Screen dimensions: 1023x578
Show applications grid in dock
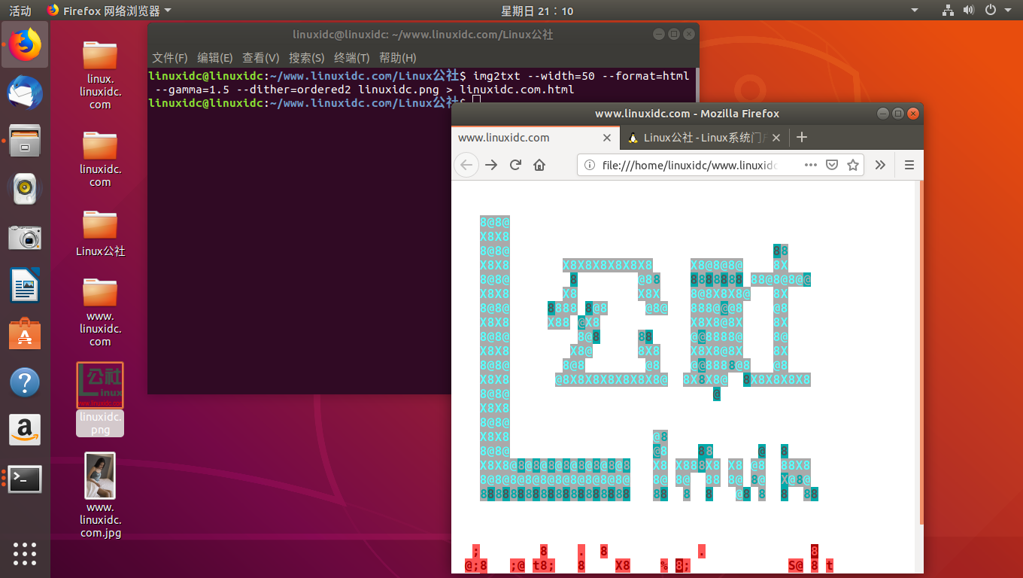pyautogui.click(x=25, y=553)
